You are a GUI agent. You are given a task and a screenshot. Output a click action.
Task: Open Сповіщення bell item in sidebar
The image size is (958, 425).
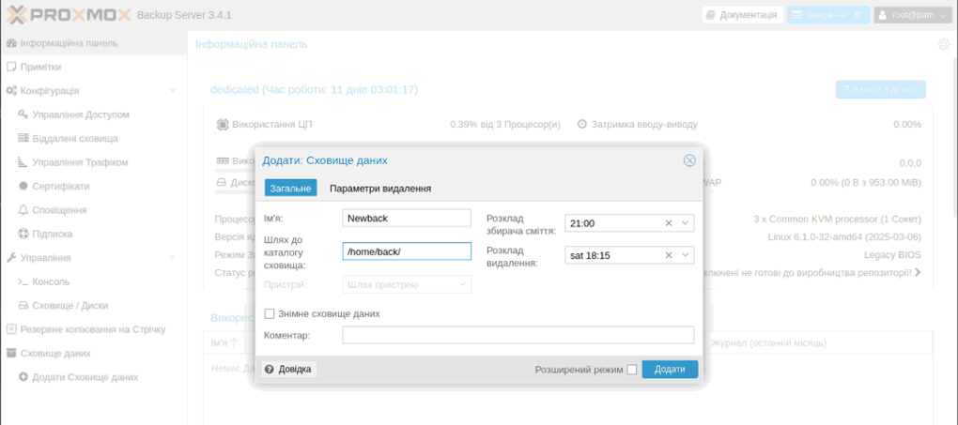tap(58, 210)
